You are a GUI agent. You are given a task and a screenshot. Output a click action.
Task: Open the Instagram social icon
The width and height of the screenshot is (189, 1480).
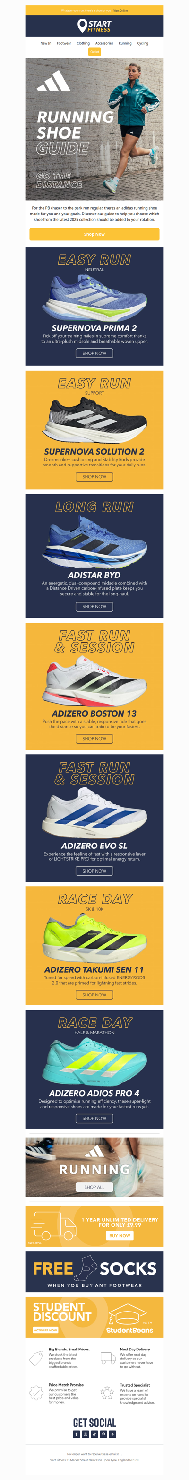(x=86, y=1434)
